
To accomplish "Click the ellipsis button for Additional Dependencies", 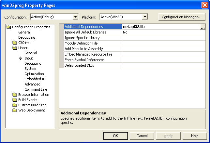I will pyautogui.click(x=202, y=27).
